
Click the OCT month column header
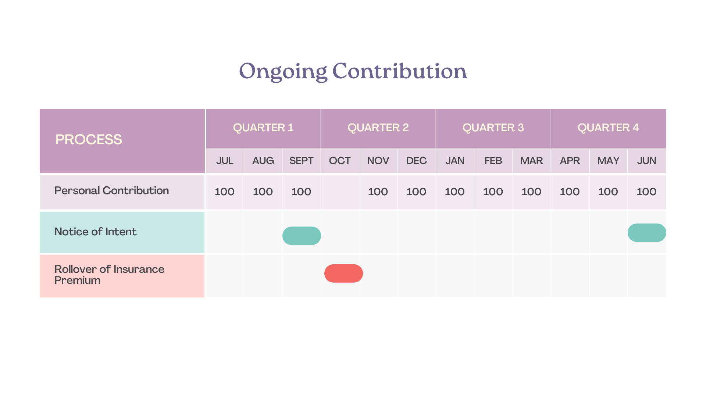pos(340,161)
